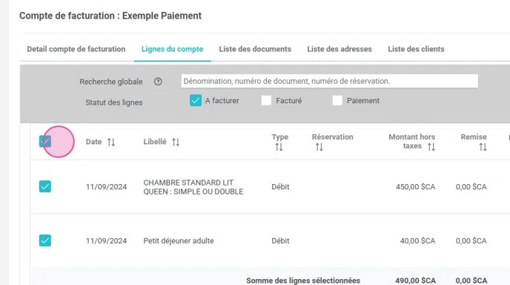Click the Recherche globale label
Viewport: 510px width, 285px height.
pos(111,82)
